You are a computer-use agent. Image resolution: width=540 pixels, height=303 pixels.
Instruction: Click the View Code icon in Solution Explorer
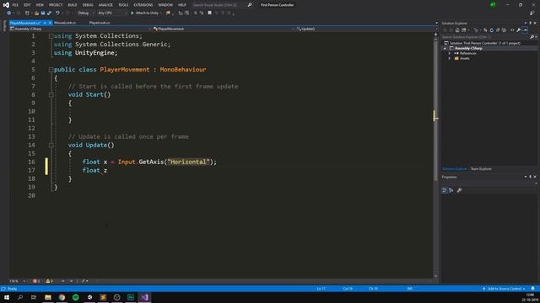pos(512,30)
